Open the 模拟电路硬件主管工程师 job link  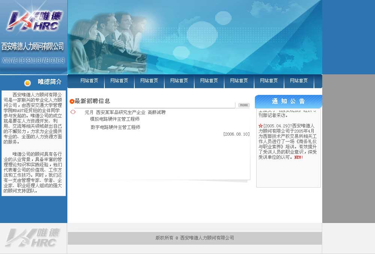click(x=115, y=119)
